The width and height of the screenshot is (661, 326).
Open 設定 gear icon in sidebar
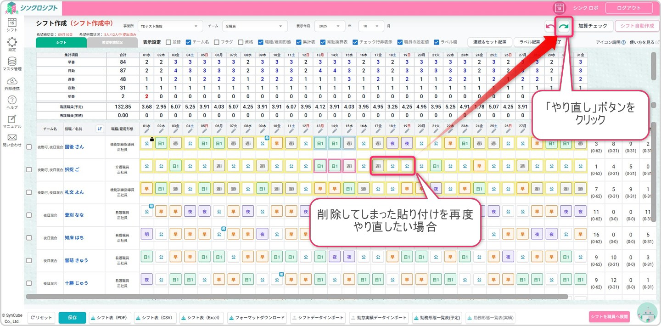[12, 45]
